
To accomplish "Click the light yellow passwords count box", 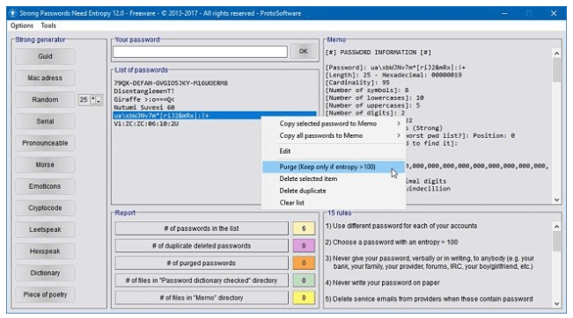I will [304, 228].
